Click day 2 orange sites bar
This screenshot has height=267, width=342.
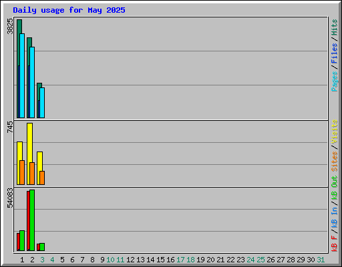(32, 174)
